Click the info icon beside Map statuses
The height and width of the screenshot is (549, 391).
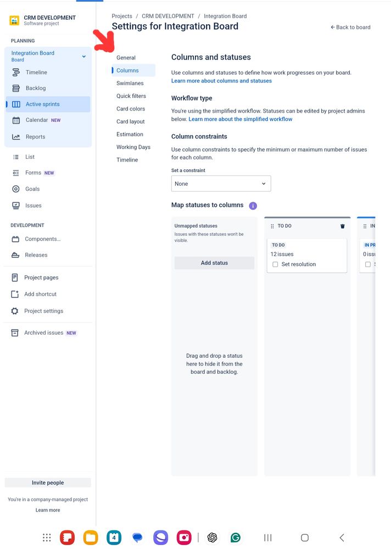[253, 206]
